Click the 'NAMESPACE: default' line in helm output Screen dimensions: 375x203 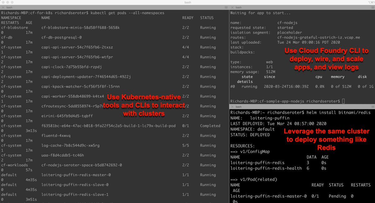click(252, 129)
